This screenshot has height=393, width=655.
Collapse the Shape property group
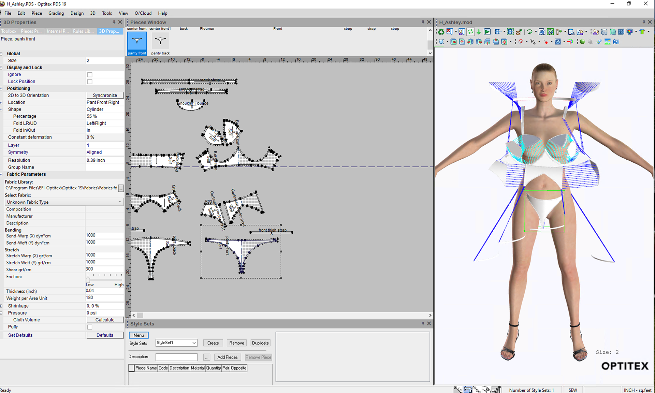pyautogui.click(x=1, y=110)
